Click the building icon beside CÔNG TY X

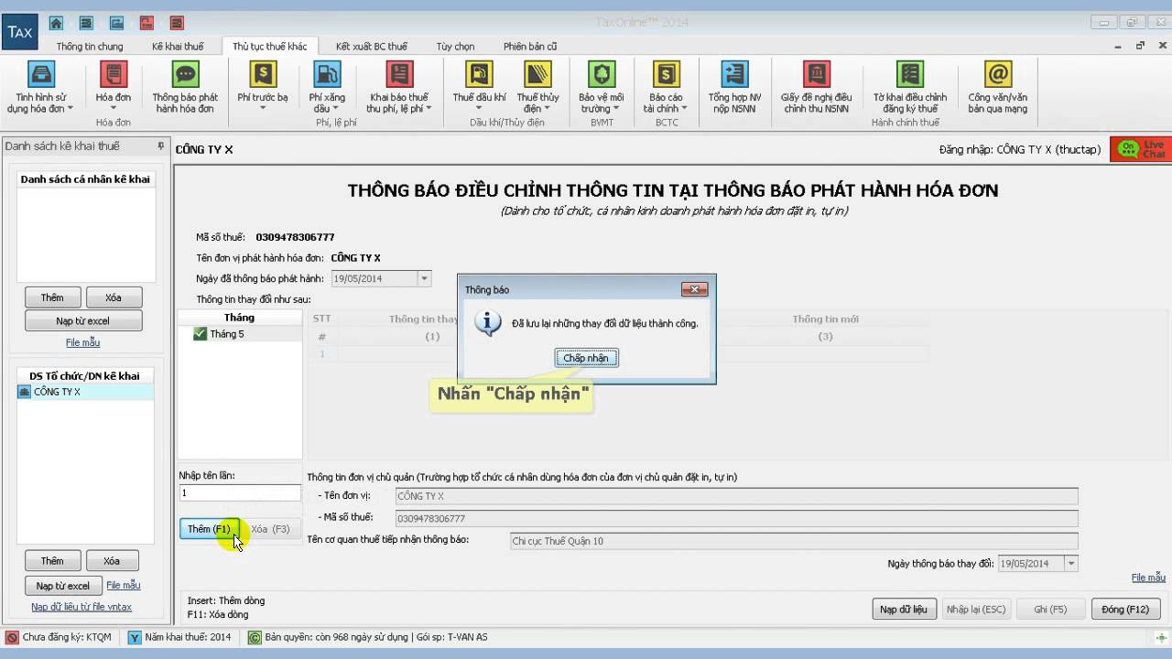point(25,392)
